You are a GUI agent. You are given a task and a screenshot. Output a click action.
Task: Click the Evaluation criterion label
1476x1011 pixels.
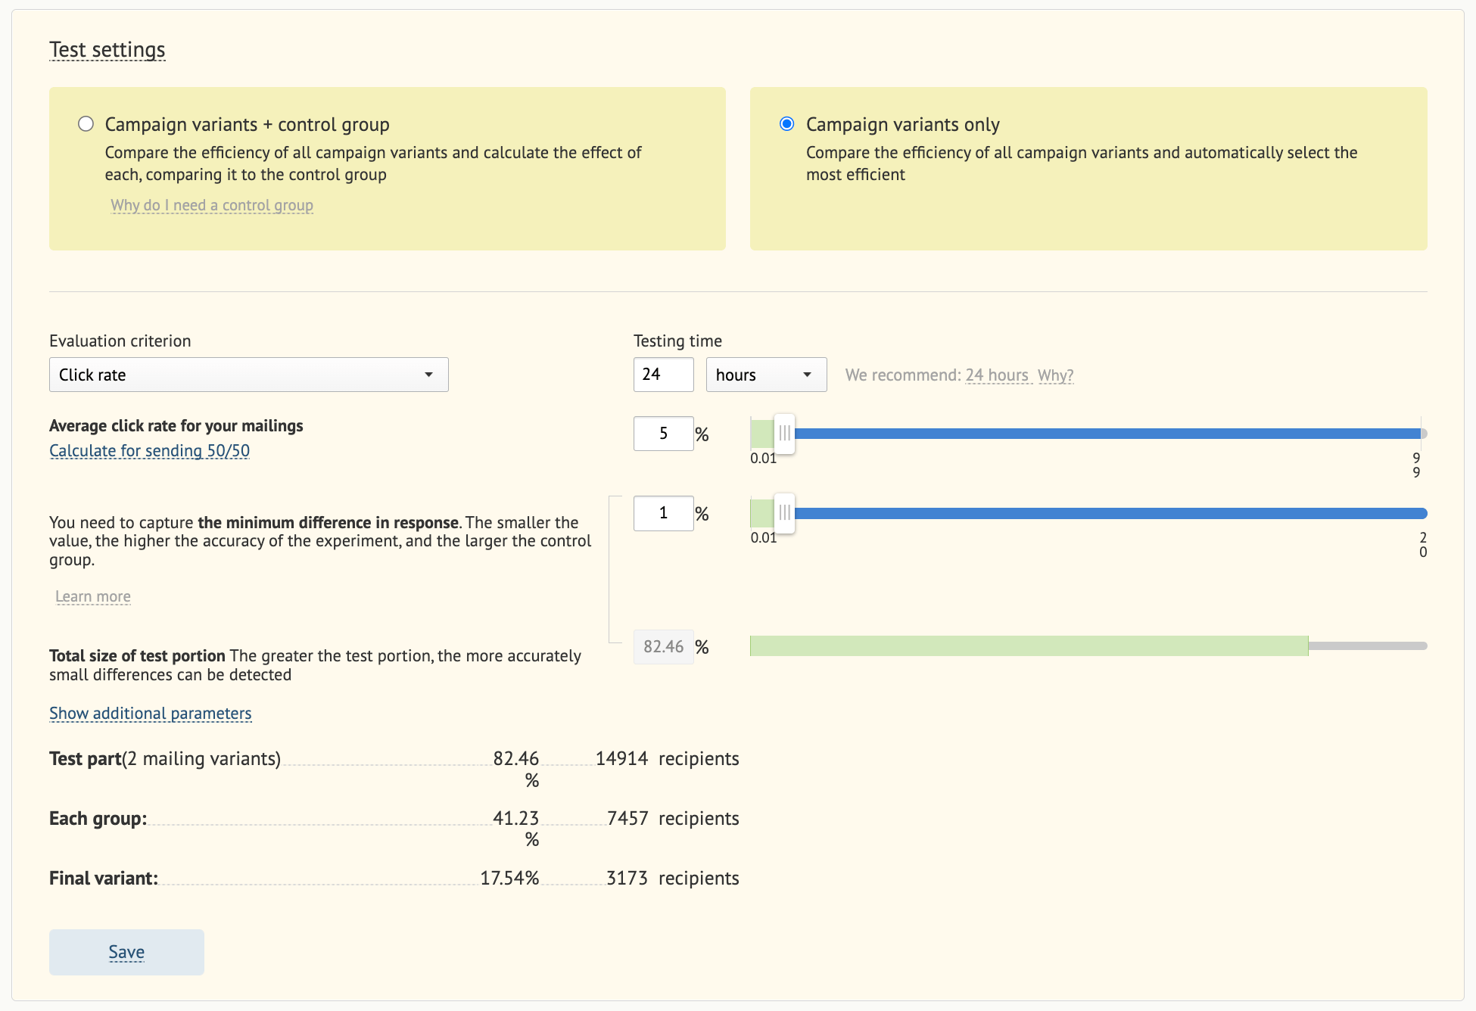point(120,341)
